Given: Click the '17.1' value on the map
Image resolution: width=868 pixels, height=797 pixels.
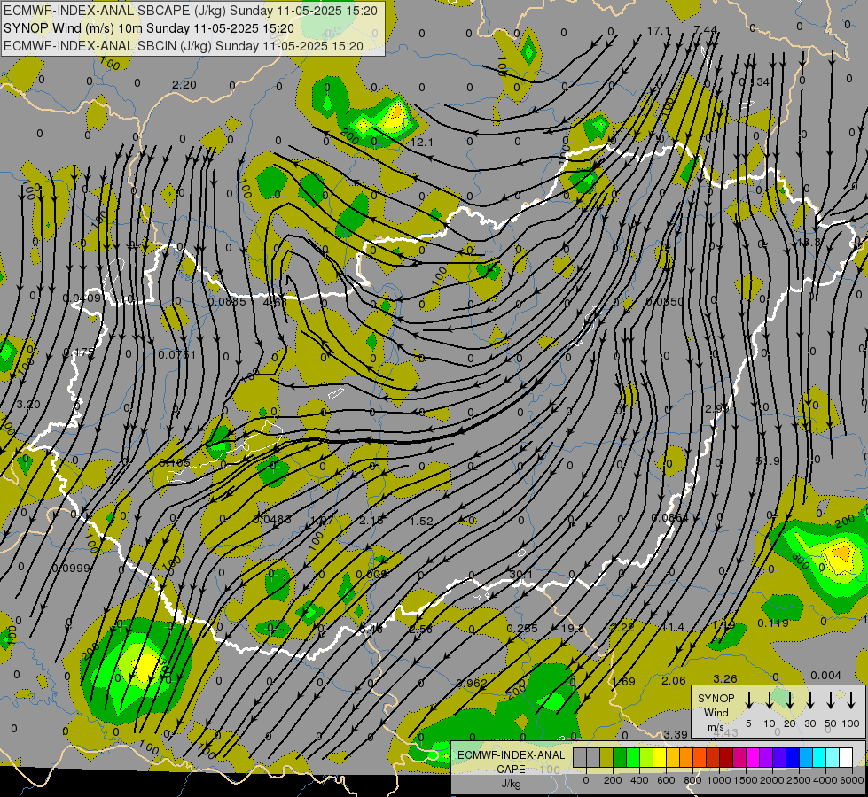Looking at the screenshot, I should tap(659, 31).
